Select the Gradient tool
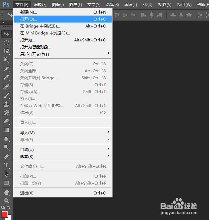Image resolution: width=209 pixels, height=220 pixels. [6, 130]
